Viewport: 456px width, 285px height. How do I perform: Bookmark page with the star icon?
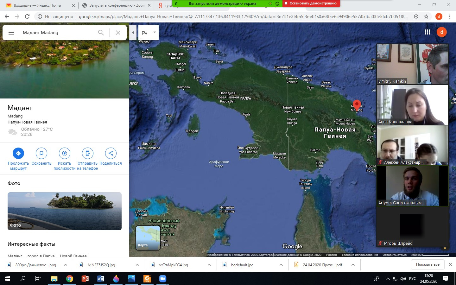(x=426, y=16)
